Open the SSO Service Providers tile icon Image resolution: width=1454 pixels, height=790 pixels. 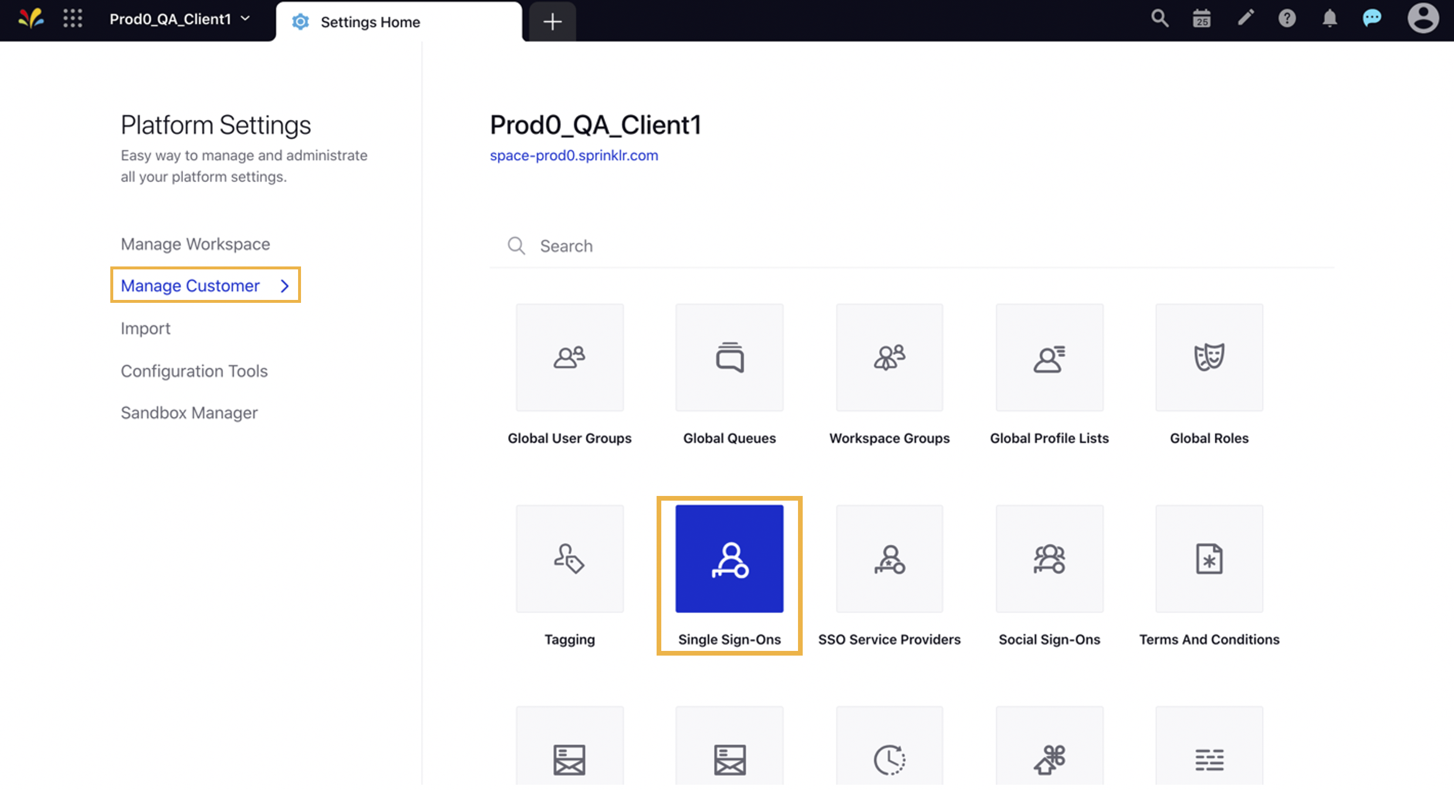(890, 559)
